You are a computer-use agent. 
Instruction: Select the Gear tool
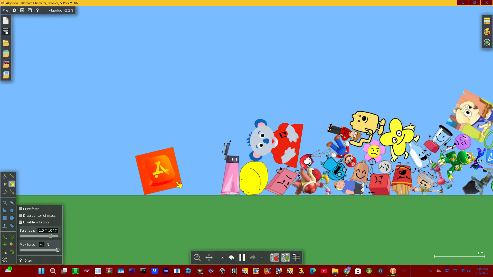click(x=12, y=210)
